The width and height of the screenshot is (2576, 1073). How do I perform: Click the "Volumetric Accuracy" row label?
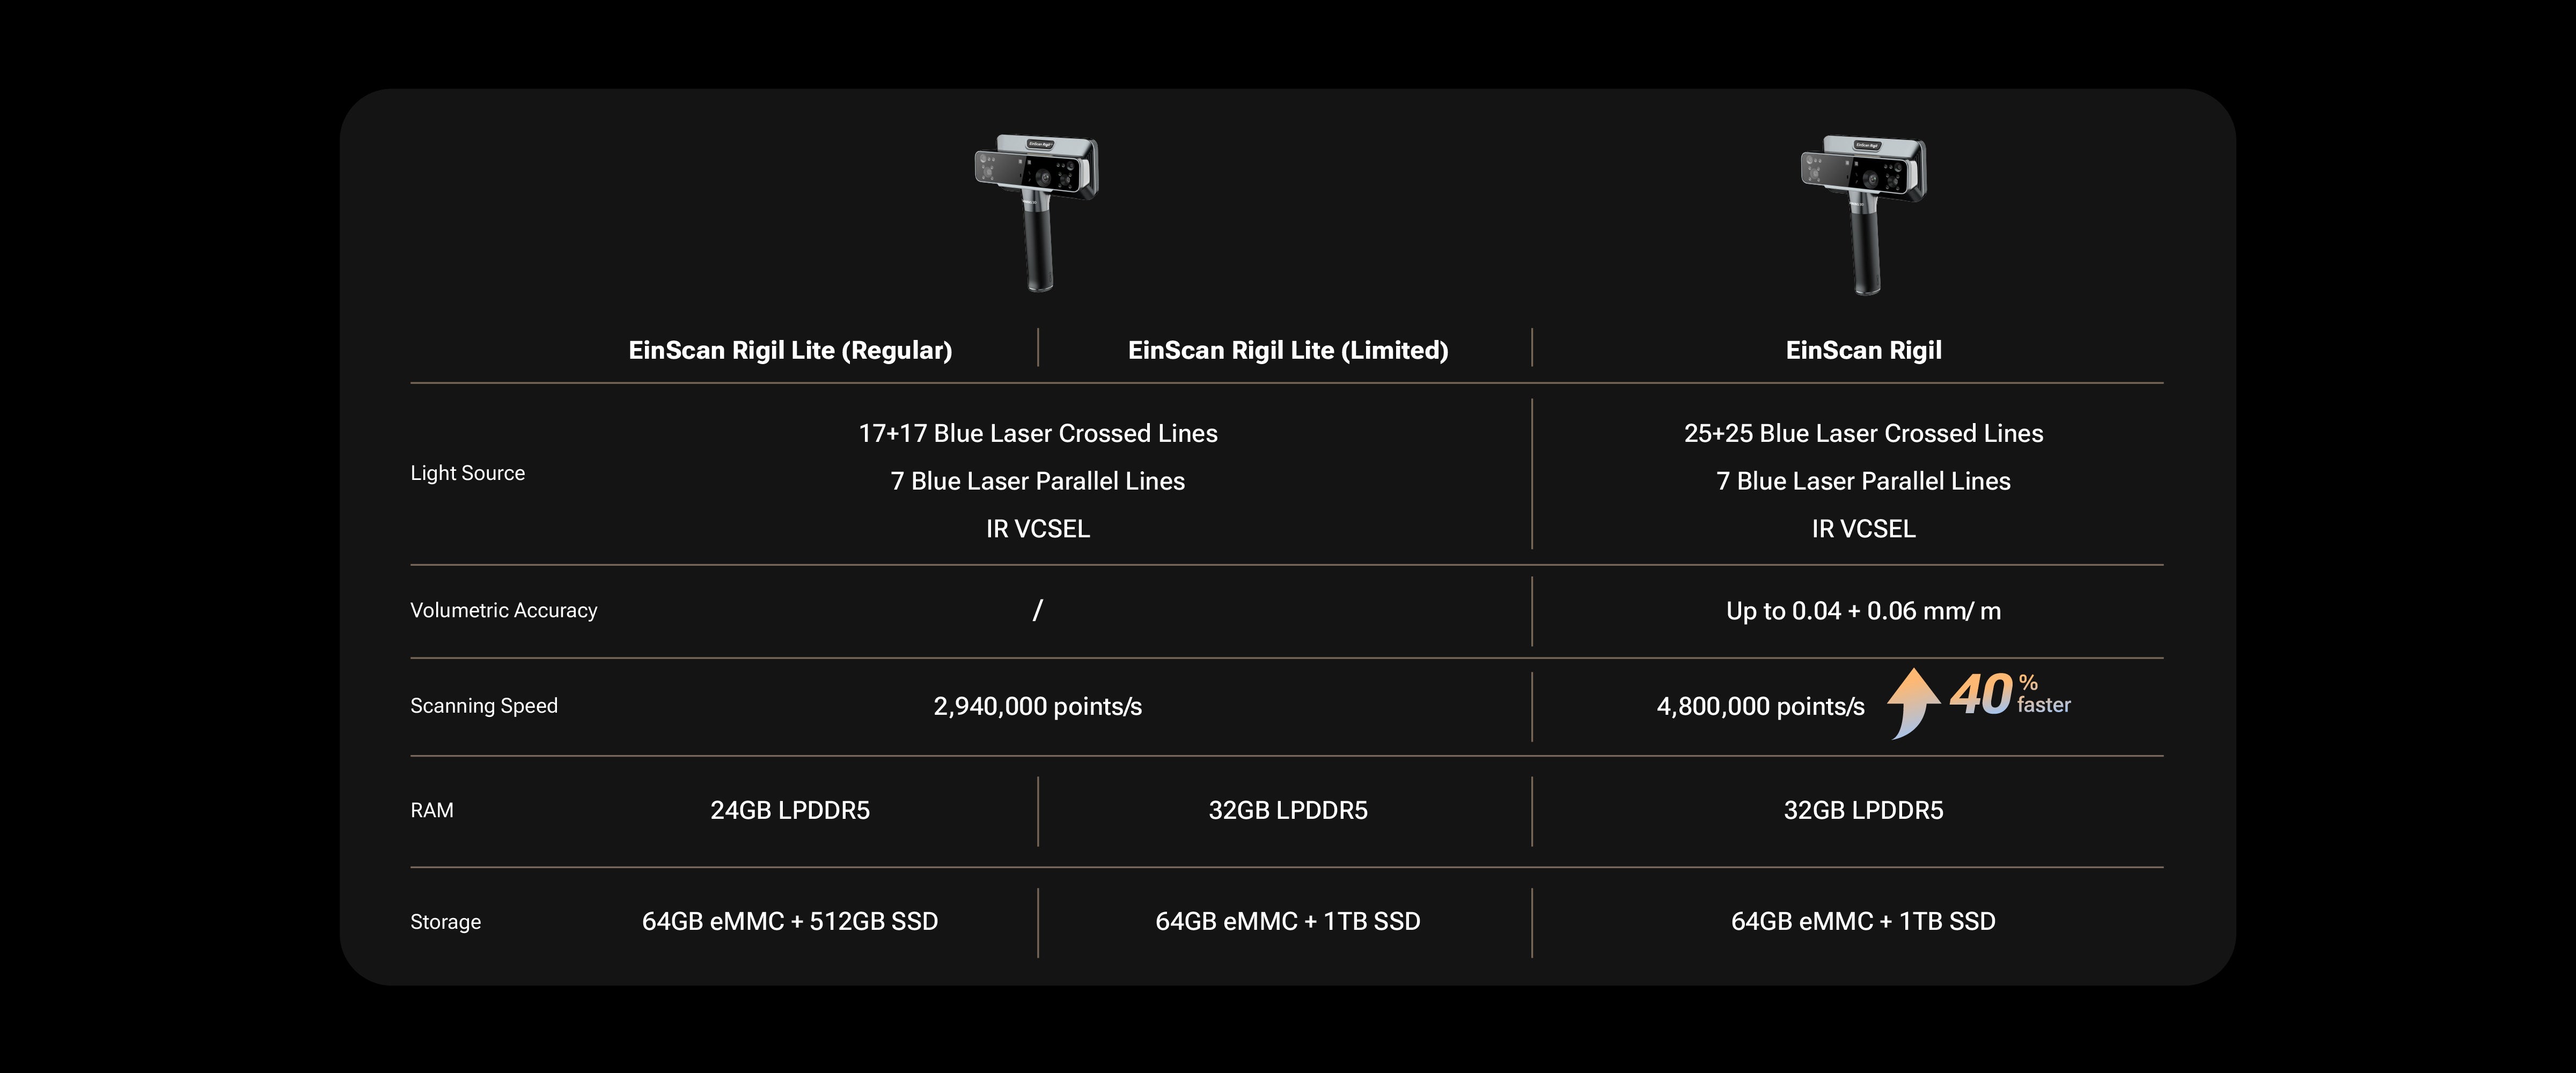tap(503, 610)
